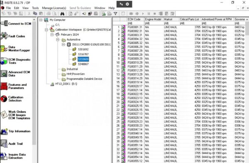Click the Print Preview toolbar icon
This screenshot has width=249, height=163.
tap(54, 14)
